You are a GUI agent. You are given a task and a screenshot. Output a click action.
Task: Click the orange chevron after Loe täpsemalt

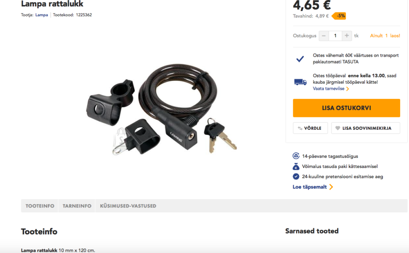331,187
